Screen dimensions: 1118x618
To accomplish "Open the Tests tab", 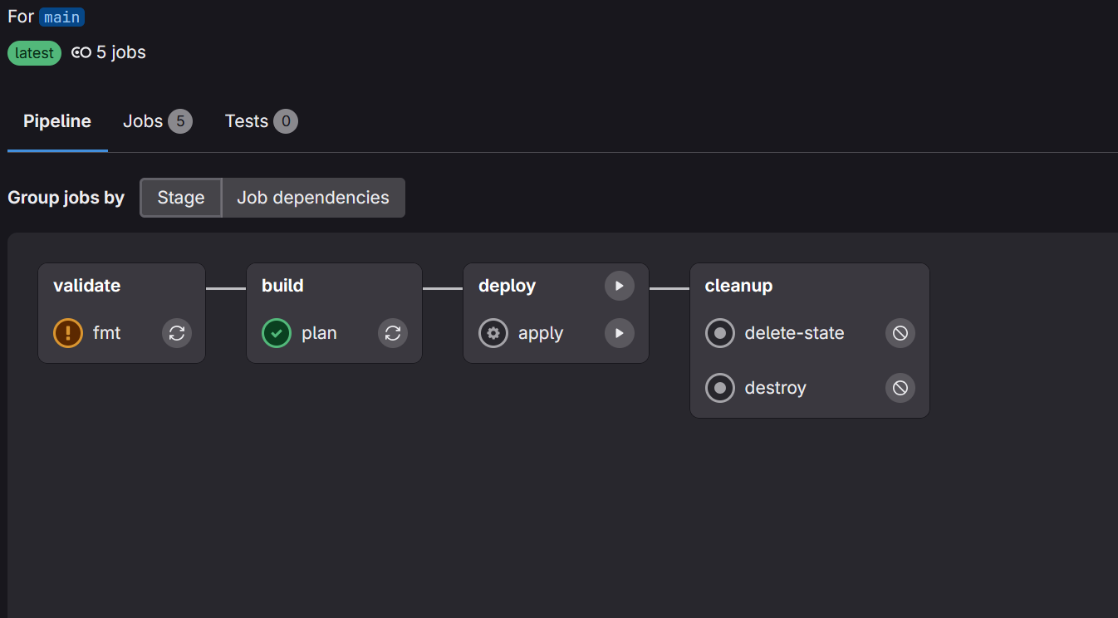I will pyautogui.click(x=260, y=121).
